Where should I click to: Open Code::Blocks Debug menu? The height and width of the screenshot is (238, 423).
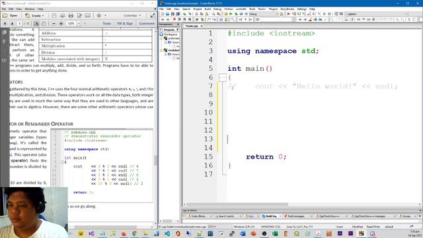tap(217, 9)
